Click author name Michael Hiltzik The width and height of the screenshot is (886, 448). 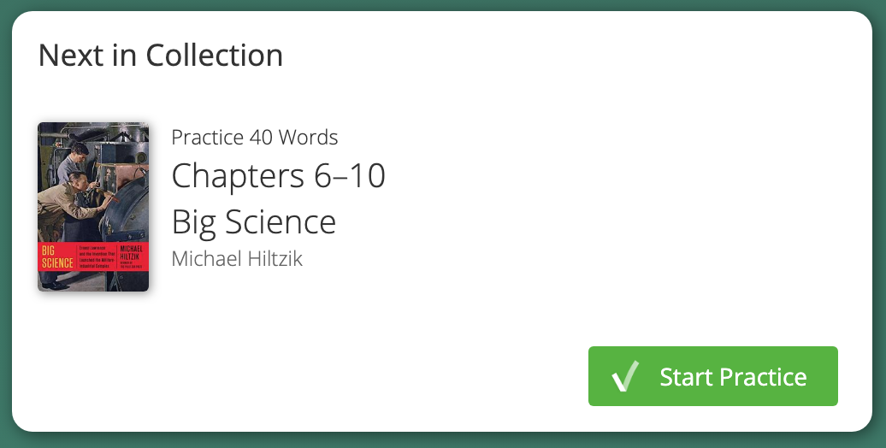(x=237, y=258)
